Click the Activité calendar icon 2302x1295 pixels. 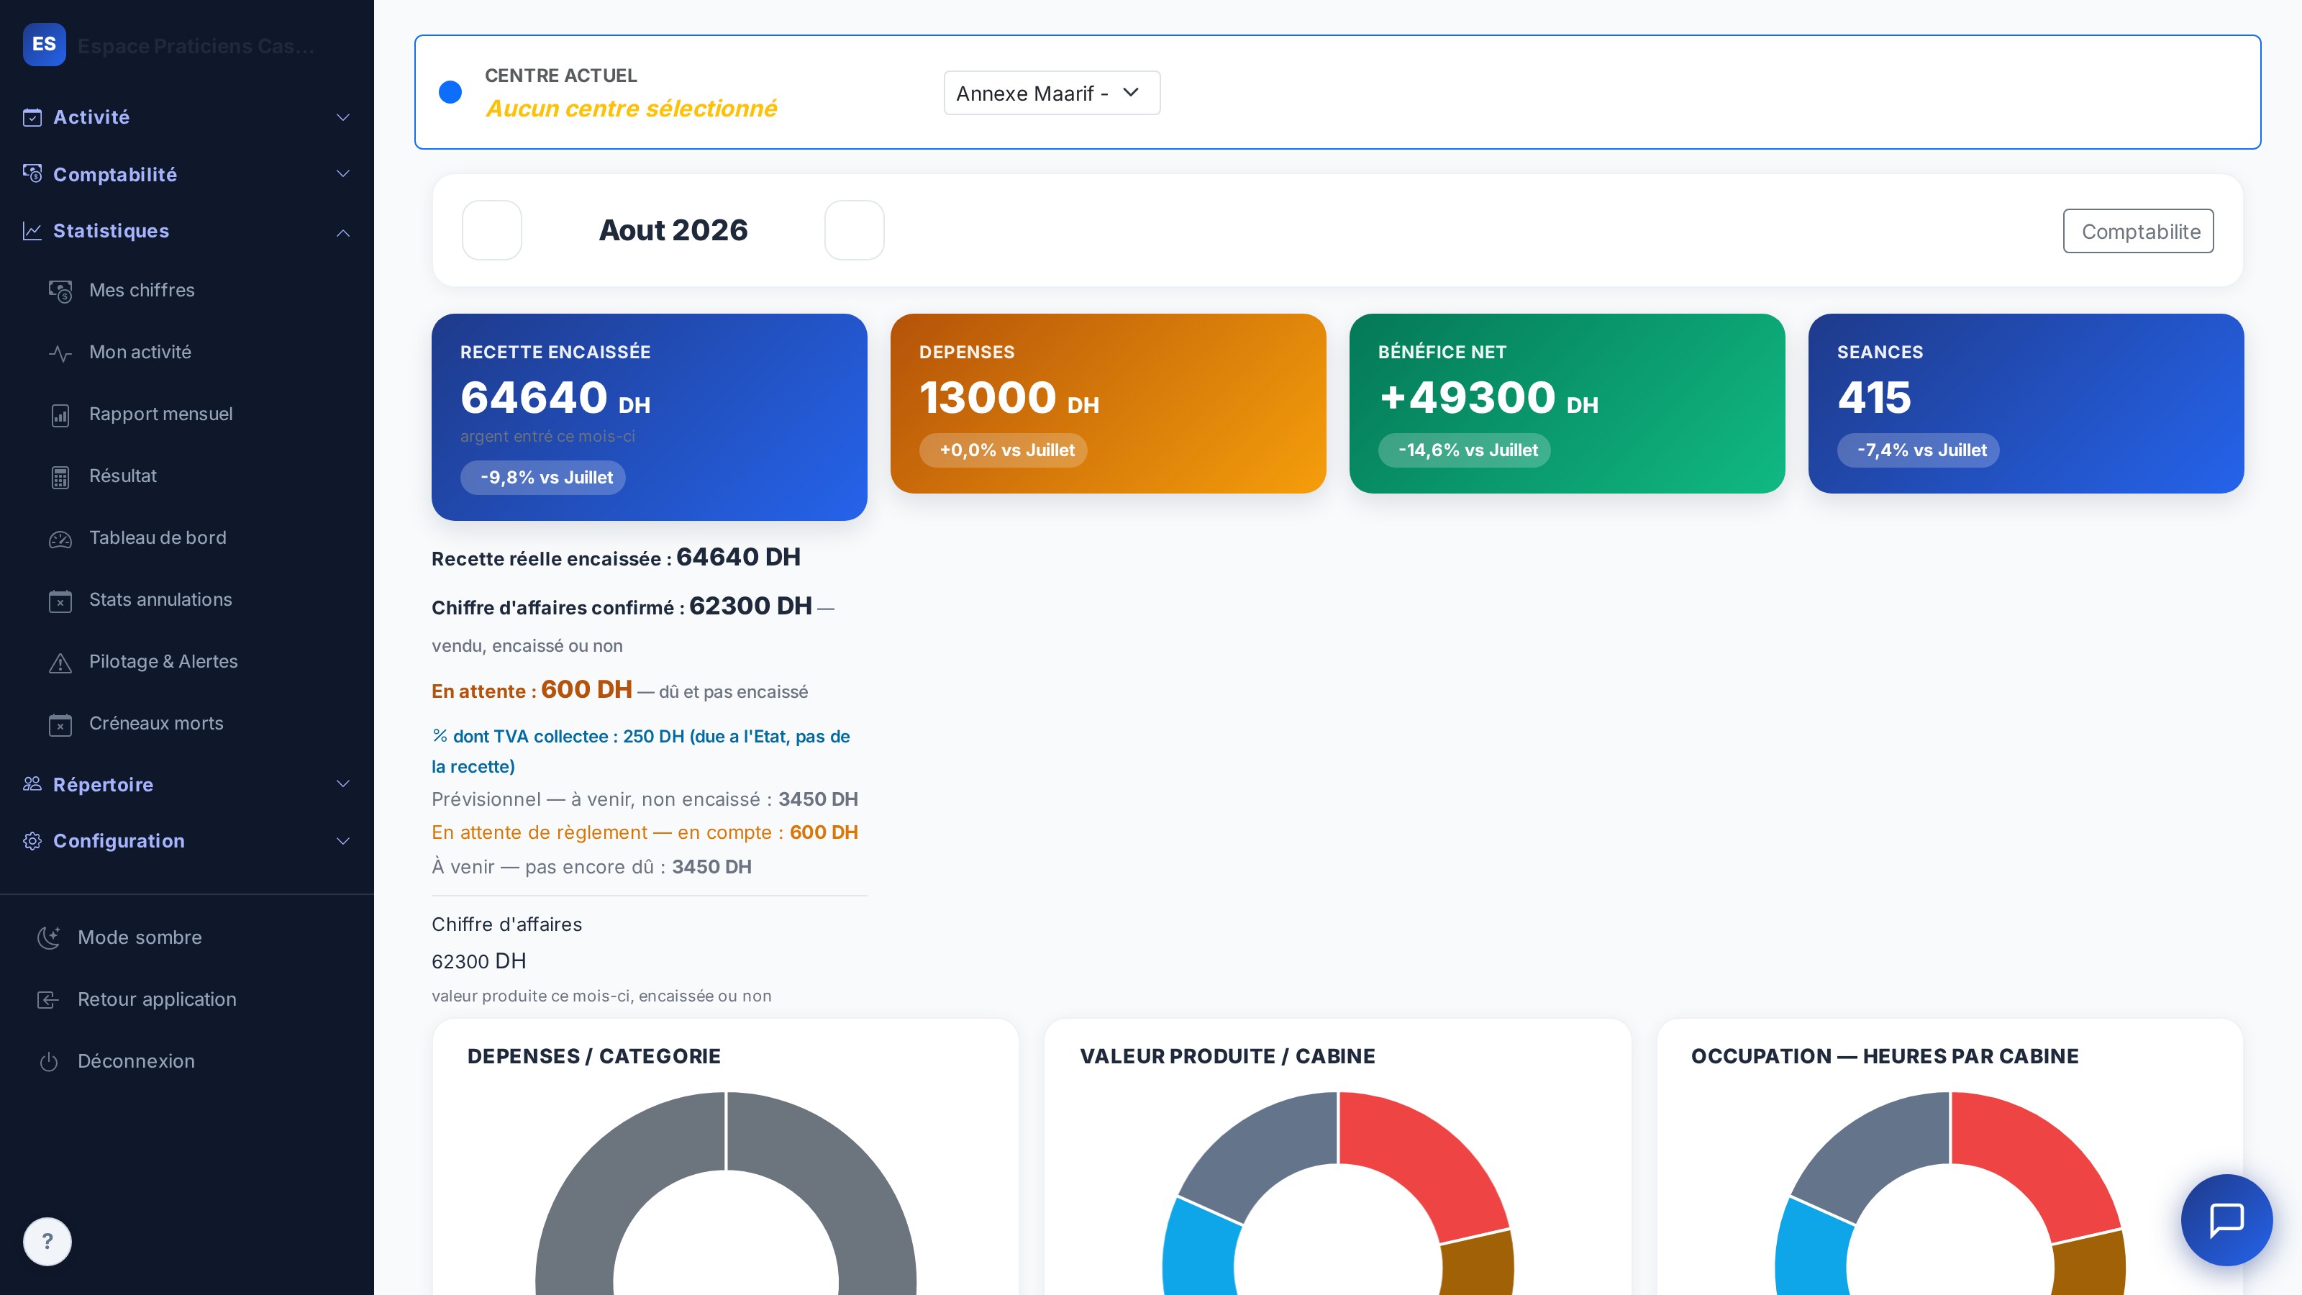(x=32, y=117)
